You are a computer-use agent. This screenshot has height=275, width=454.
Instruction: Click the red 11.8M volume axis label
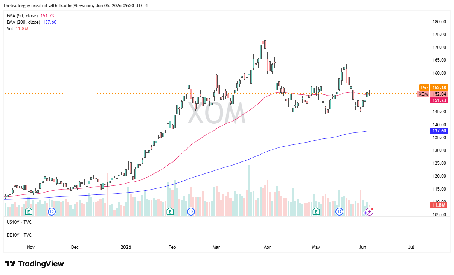[x=438, y=205]
